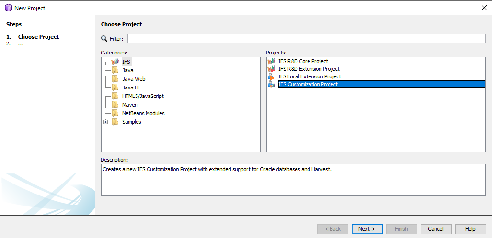The height and width of the screenshot is (238, 492).
Task: Click the New Project cube icon
Action: pyautogui.click(x=9, y=8)
